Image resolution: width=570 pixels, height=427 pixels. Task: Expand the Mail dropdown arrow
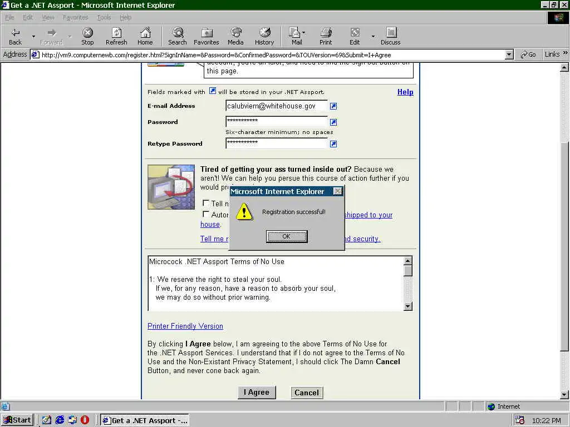click(304, 33)
